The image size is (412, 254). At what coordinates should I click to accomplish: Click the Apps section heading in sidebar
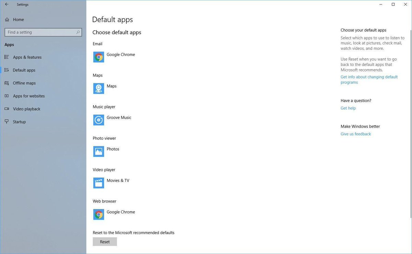pos(9,45)
